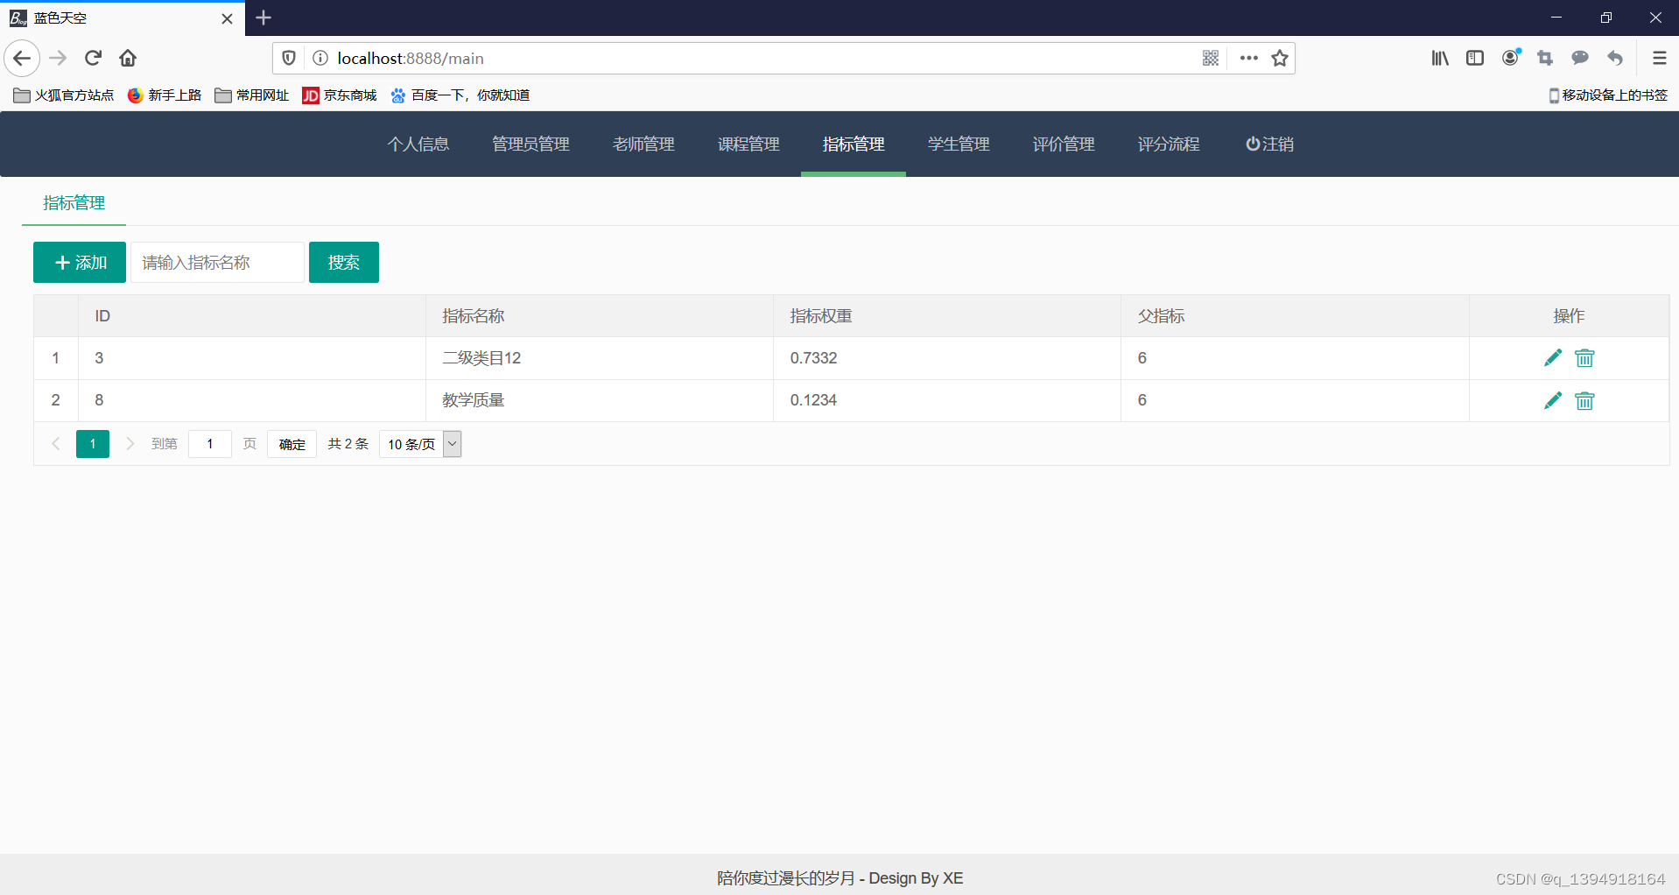
Task: Open the 火狐官方站点 bookmark folder
Action: point(64,95)
